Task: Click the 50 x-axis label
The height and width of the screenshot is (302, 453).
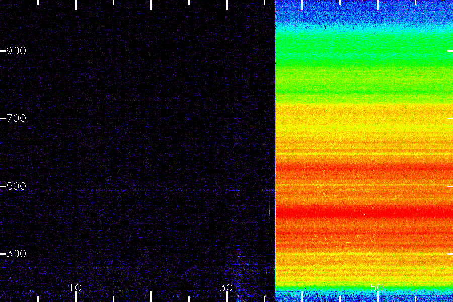Action: pyautogui.click(x=377, y=288)
